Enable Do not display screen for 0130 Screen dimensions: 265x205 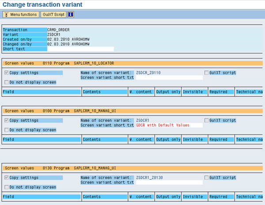[6, 187]
